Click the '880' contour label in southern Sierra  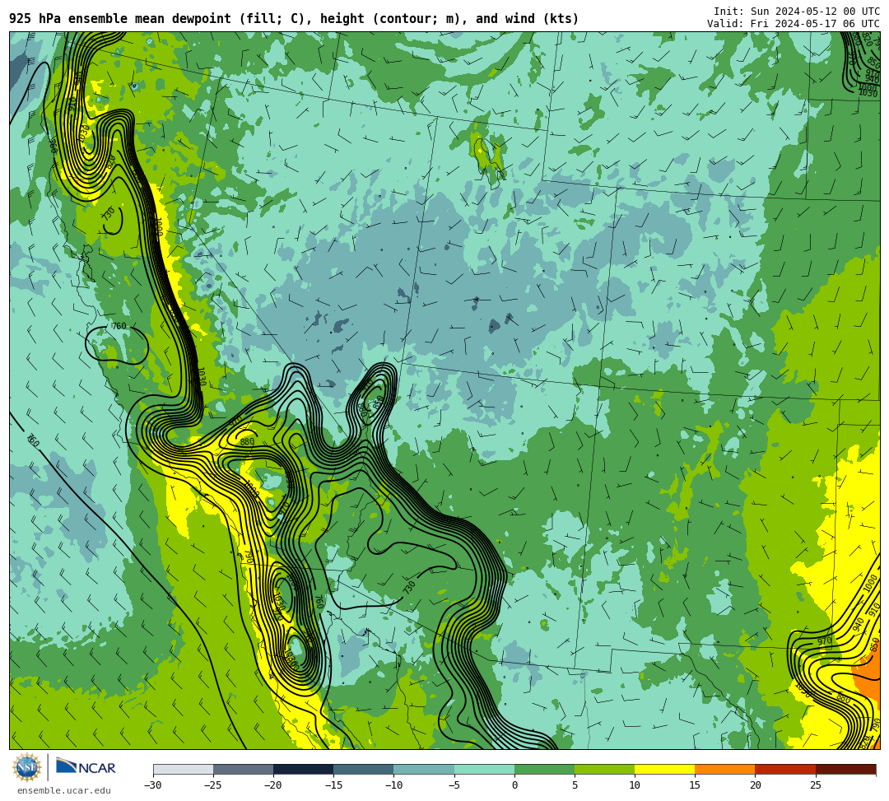point(247,441)
